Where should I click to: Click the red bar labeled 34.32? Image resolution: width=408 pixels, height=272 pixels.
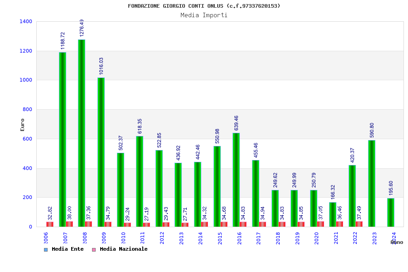[204, 224]
